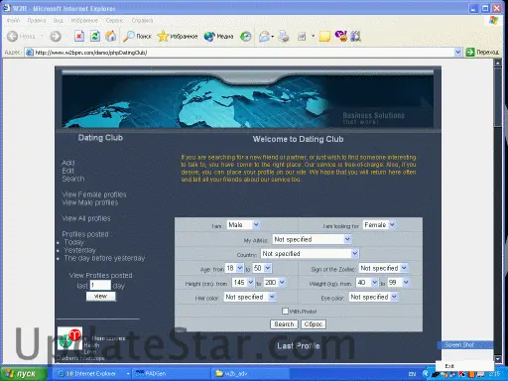Go to the Home page icon
Image resolution: width=508 pixels, height=381 pixels.
click(110, 36)
